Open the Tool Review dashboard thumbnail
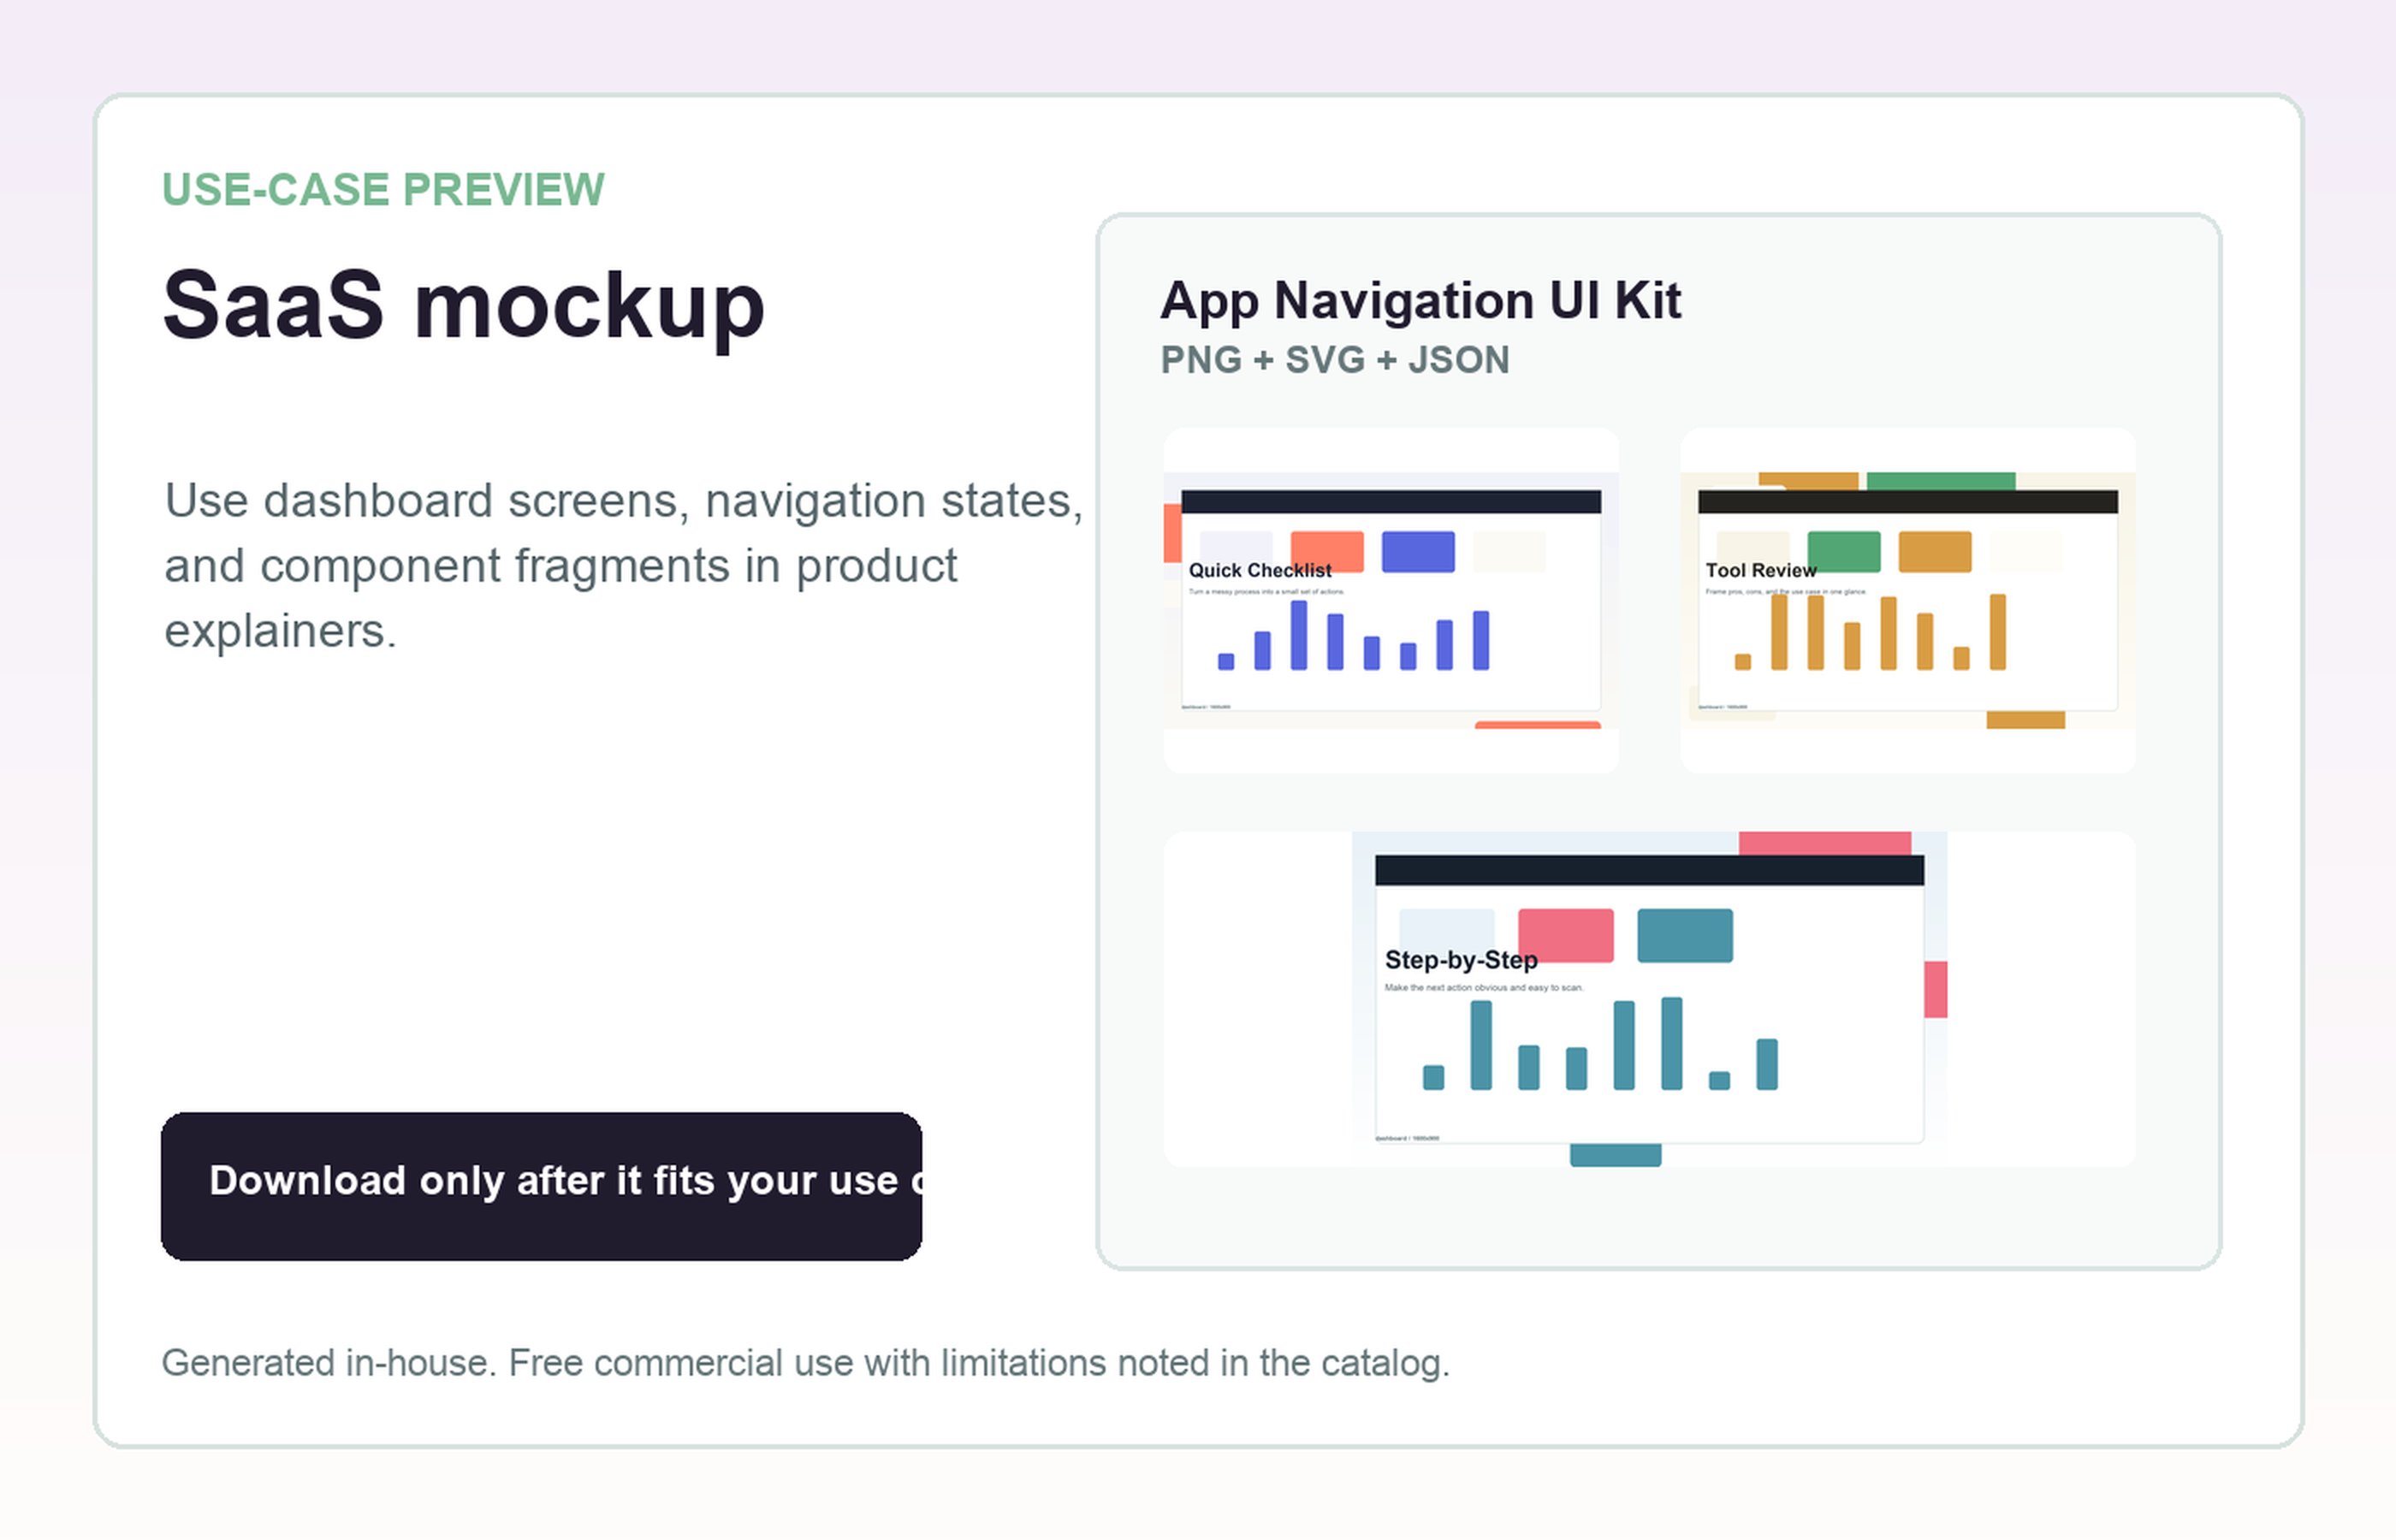2396x1540 pixels. click(1907, 600)
